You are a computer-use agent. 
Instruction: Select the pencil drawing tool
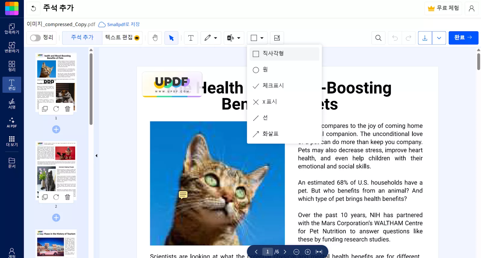[207, 38]
